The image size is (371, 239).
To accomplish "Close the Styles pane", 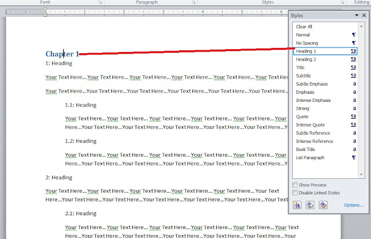I will click(364, 16).
